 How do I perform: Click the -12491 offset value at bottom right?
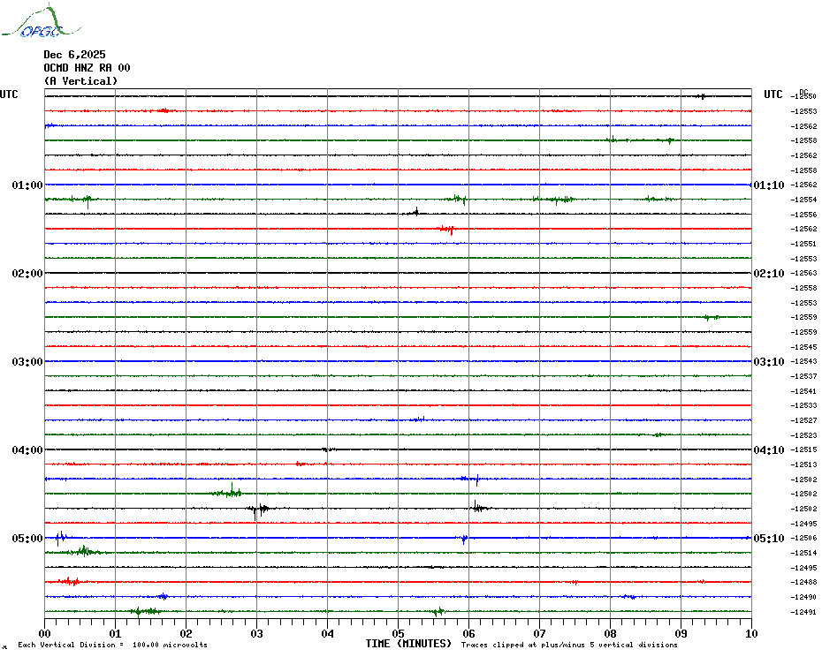tap(804, 612)
